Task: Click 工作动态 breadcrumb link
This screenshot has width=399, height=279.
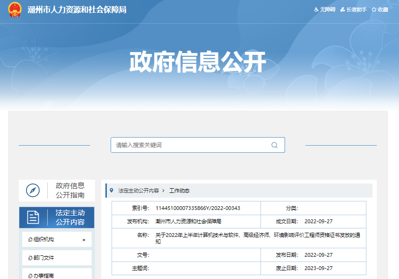Action: tap(179, 191)
